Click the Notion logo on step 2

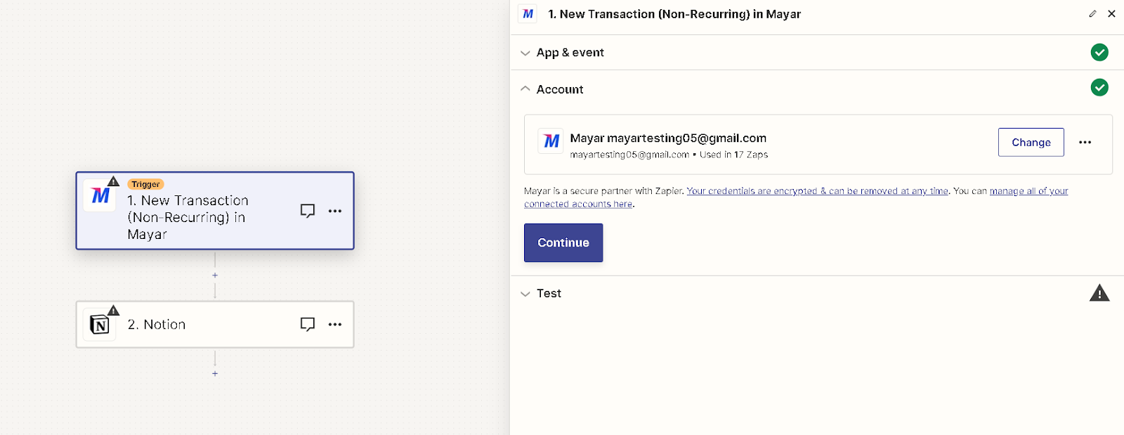100,325
